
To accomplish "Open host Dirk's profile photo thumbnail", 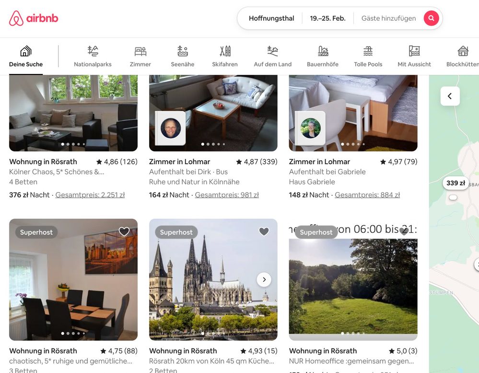I will coord(171,128).
